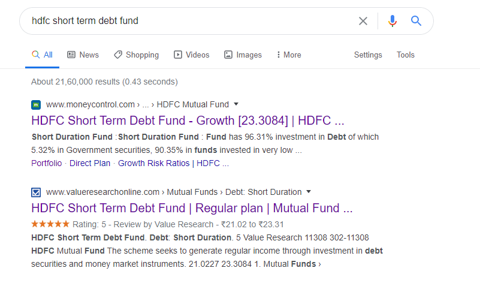Expand the More search categories menu
This screenshot has height=283, width=480.
point(288,55)
